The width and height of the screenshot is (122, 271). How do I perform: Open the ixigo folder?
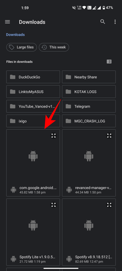33,121
